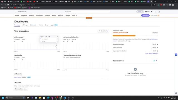Click the browser address bar
The width and height of the screenshot is (178, 100).
[80, 5]
